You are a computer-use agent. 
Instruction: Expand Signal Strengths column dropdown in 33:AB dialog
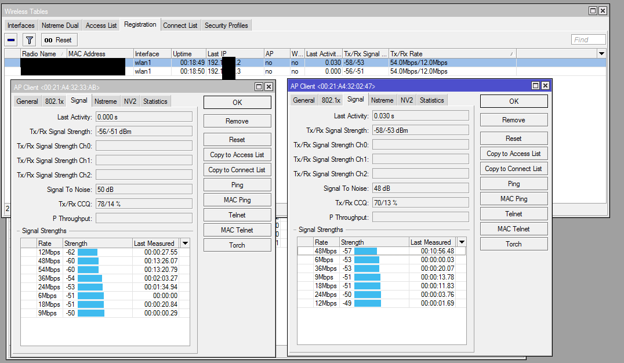pos(185,244)
